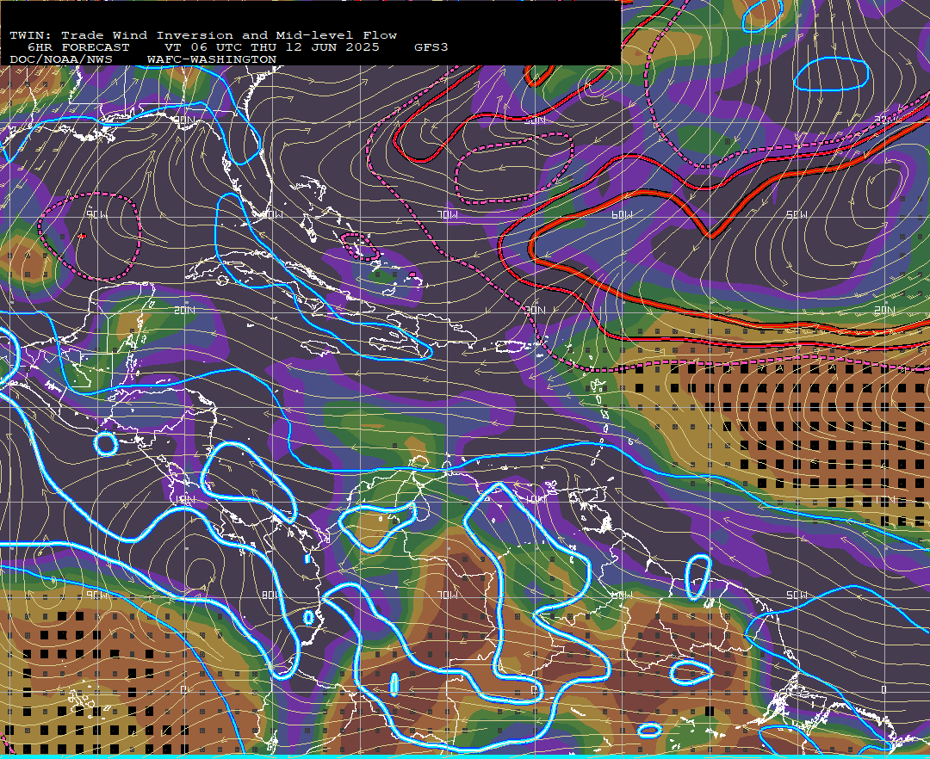Click the 90W label inside the pink dashed circle
Image resolution: width=930 pixels, height=759 pixels.
click(x=96, y=215)
